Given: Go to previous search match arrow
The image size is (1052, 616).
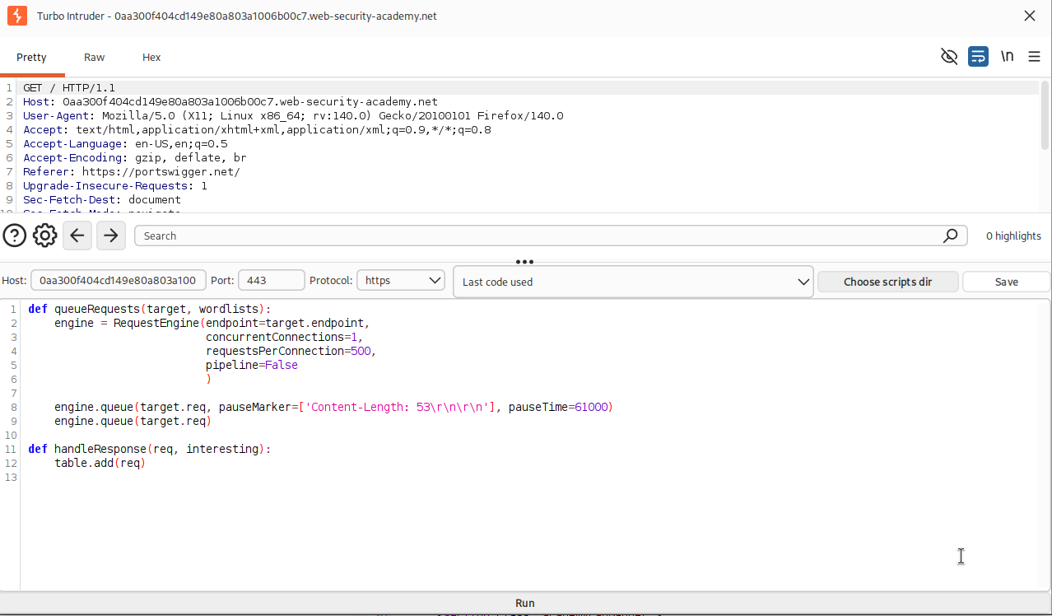Looking at the screenshot, I should [77, 236].
